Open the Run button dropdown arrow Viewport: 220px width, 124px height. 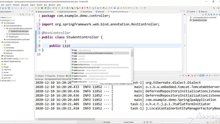tap(69, 8)
